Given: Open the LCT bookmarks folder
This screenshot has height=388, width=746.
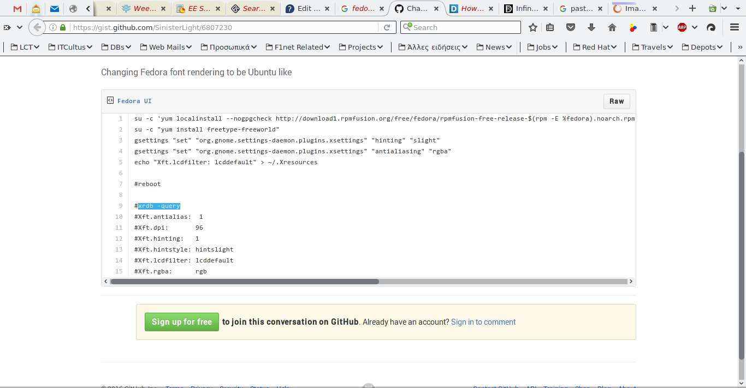Looking at the screenshot, I should pyautogui.click(x=25, y=47).
